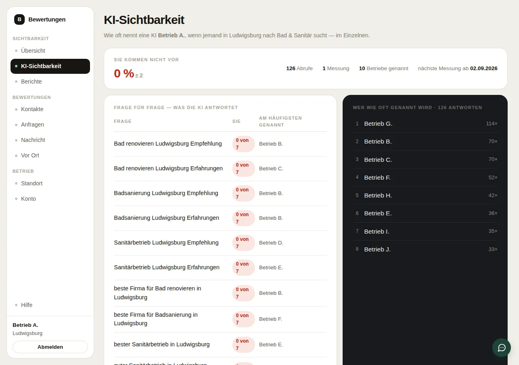Click the Bewertungen logo icon

(19, 19)
